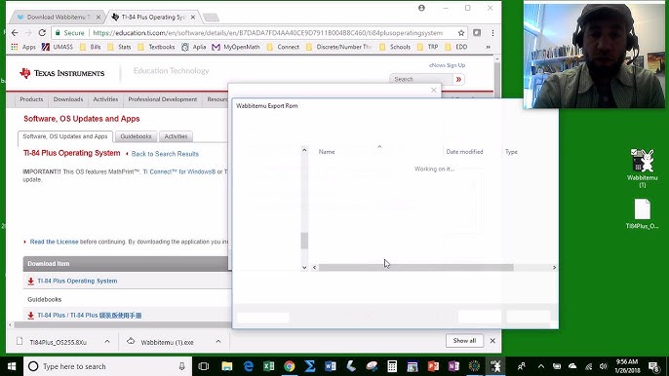Reload the TI page
The image size is (669, 376).
(x=42, y=33)
